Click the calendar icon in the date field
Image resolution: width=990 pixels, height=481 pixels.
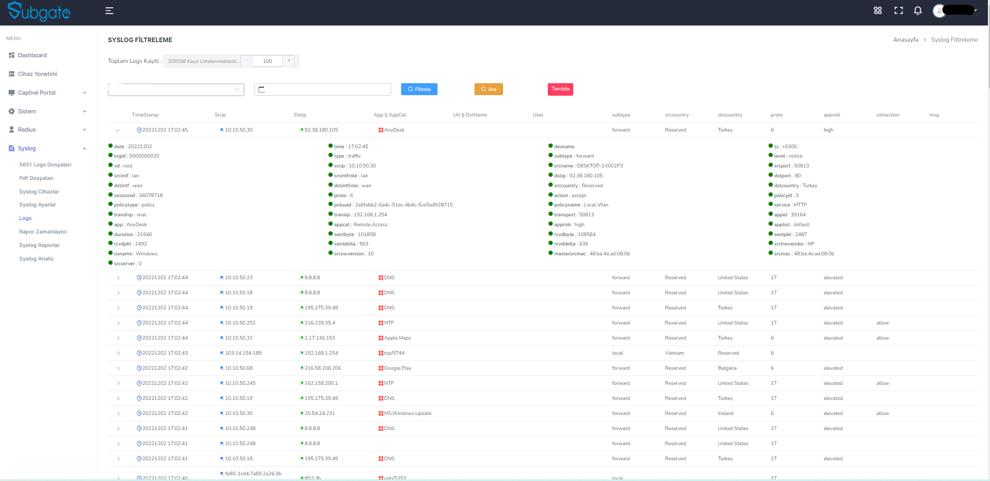[261, 89]
